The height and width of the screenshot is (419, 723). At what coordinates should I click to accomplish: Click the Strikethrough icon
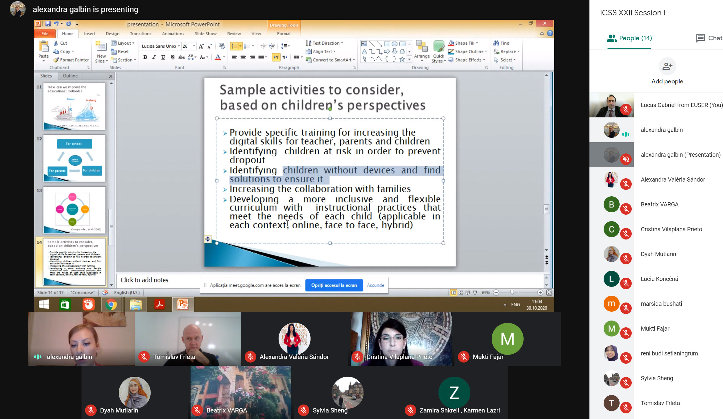(x=181, y=57)
